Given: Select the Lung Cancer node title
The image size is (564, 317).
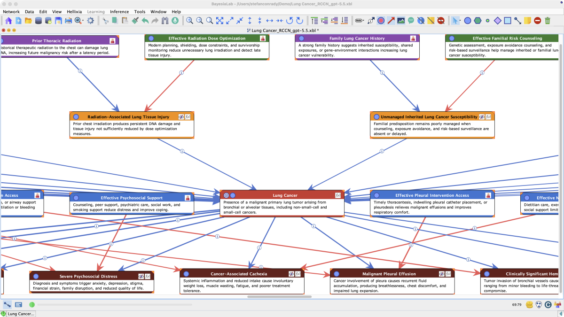Looking at the screenshot, I should [285, 195].
